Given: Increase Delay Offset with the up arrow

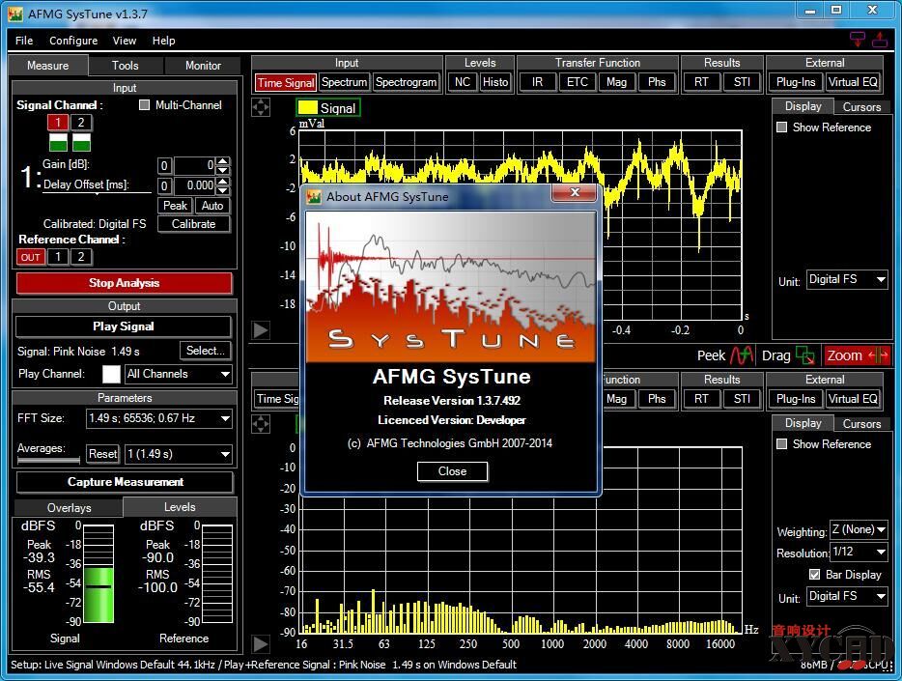Looking at the screenshot, I should [223, 182].
